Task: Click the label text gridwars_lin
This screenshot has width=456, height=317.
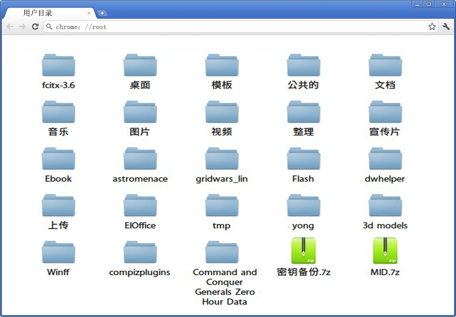Action: (x=222, y=179)
